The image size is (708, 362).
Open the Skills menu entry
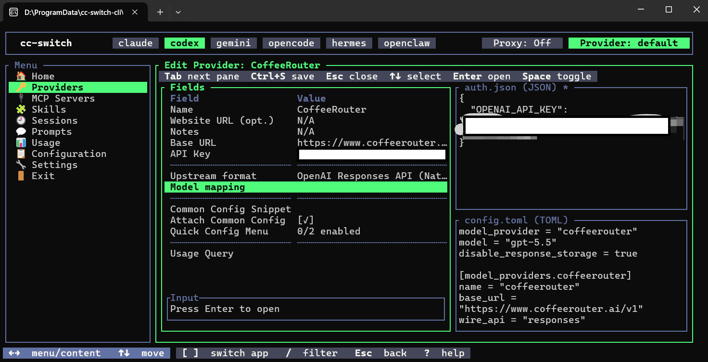pos(78,109)
